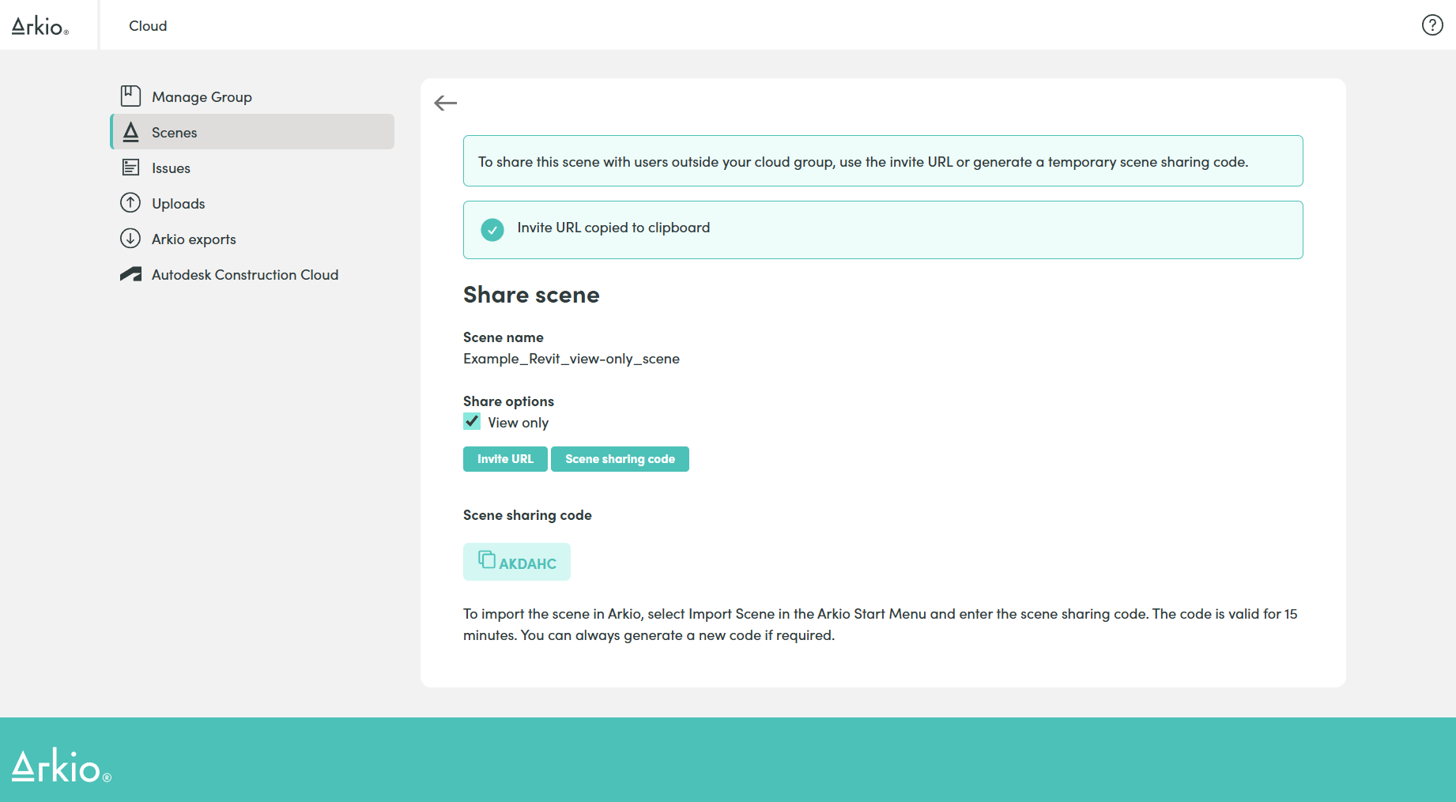Screen dimensions: 1456x802
Task: Select Issues in the sidebar
Action: [170, 168]
